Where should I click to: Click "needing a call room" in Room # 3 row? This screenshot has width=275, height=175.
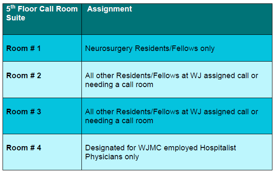[x=119, y=121]
